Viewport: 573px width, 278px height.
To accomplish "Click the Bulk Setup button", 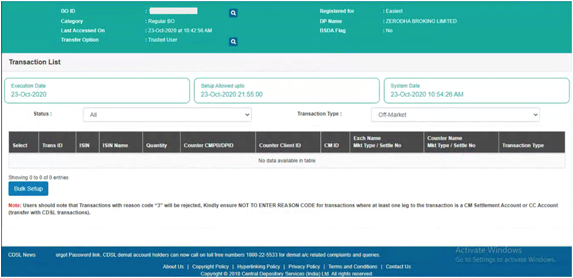I will [x=28, y=189].
